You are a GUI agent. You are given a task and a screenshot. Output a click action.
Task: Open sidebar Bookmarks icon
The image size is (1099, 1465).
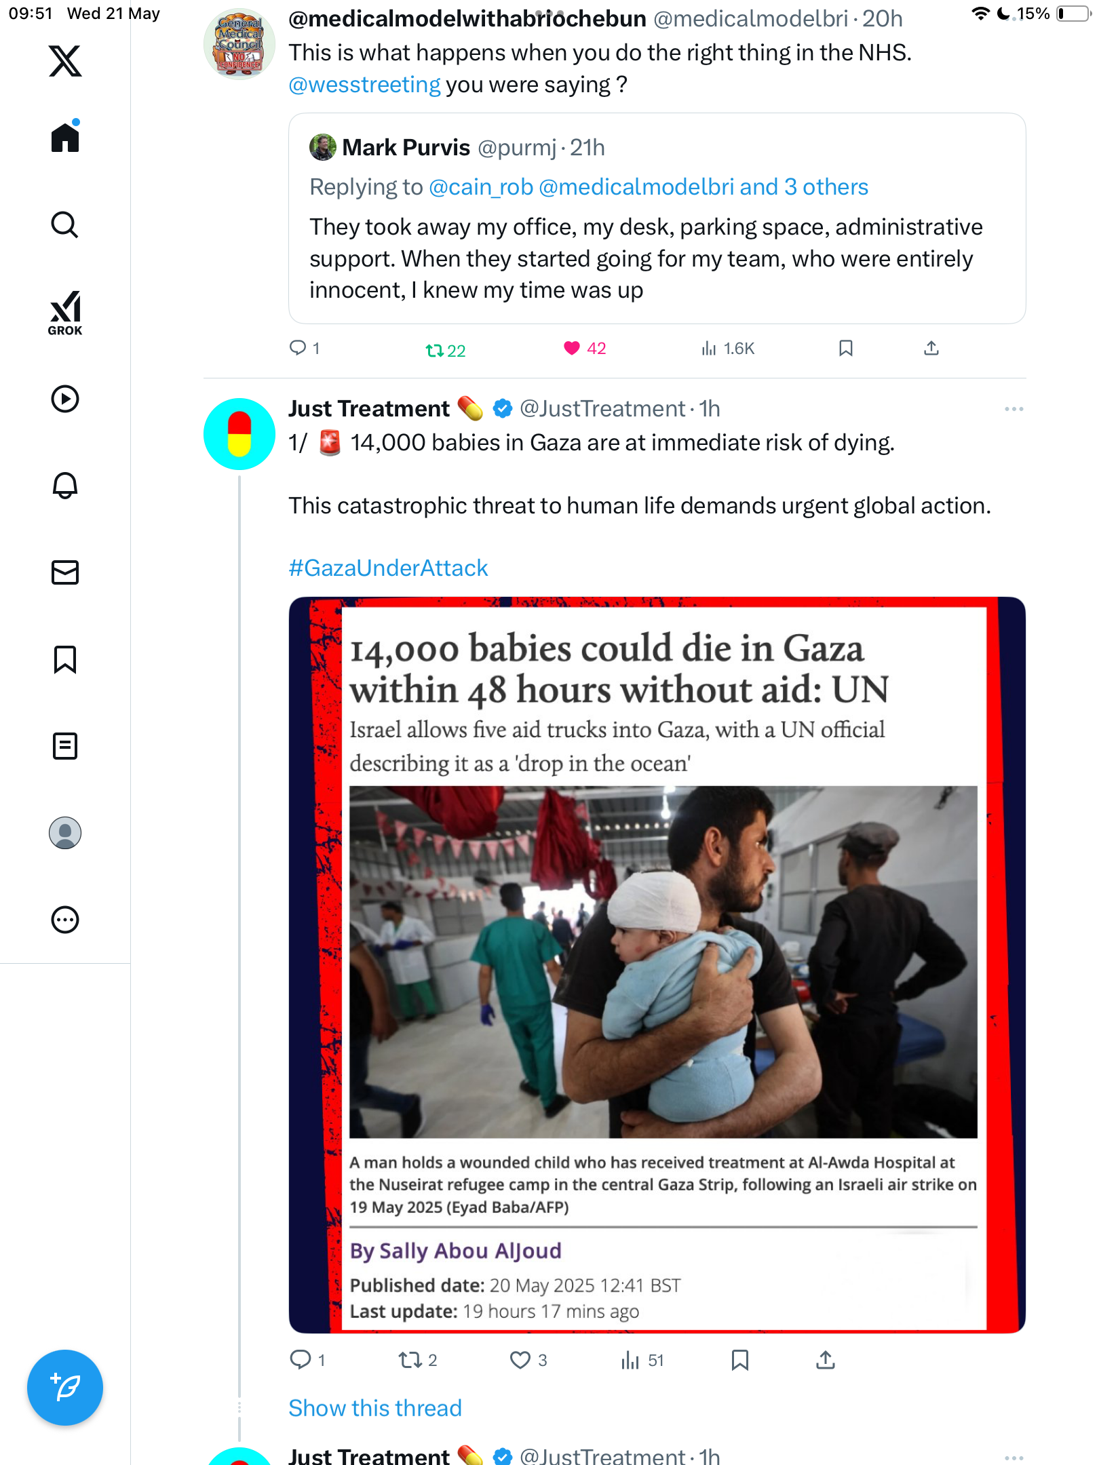pos(65,659)
